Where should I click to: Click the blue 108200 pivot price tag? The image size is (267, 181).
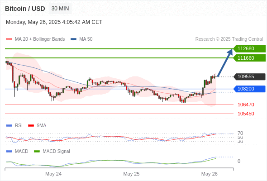[249, 89]
